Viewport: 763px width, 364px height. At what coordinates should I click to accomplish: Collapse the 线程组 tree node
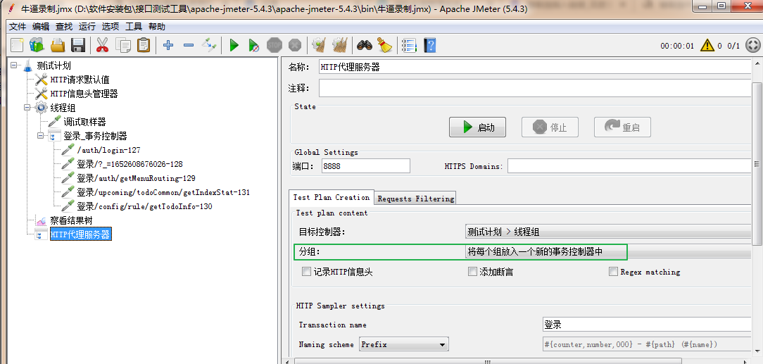(x=27, y=108)
